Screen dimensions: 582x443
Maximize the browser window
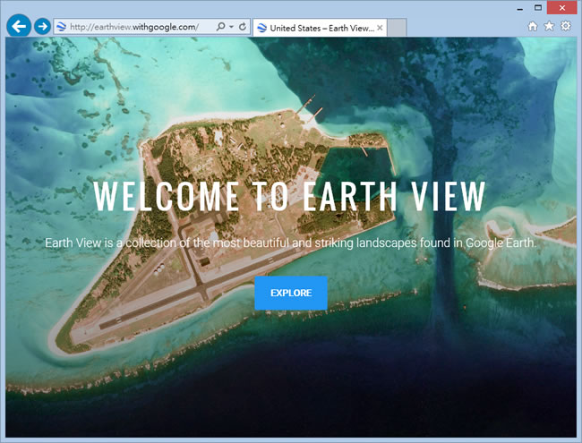(537, 7)
